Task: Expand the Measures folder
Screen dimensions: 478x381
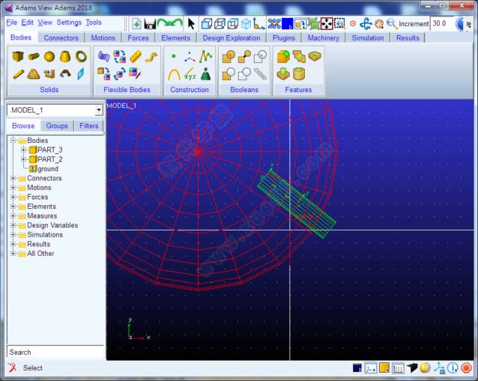Action: 13,216
